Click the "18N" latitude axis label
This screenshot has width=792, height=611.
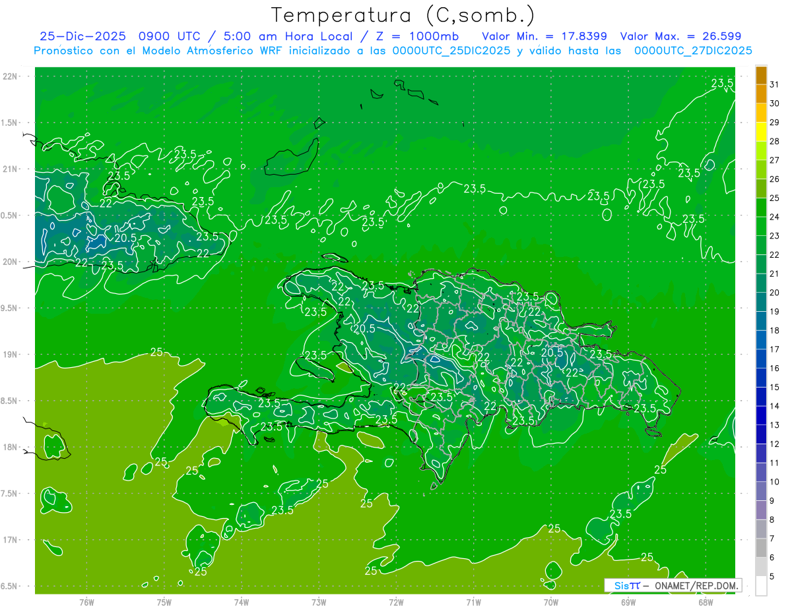(11, 447)
